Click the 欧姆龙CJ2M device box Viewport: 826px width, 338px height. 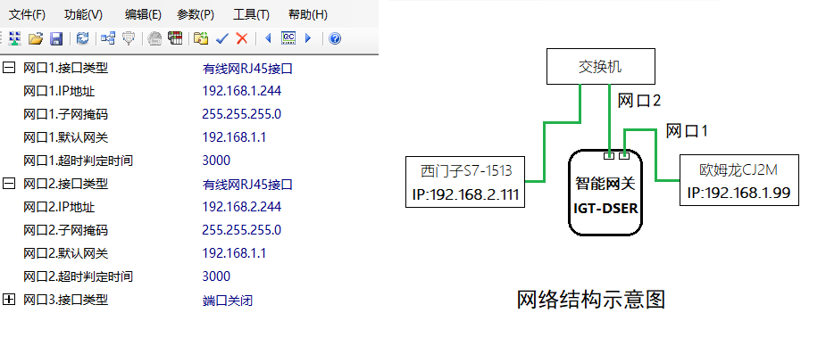[739, 180]
